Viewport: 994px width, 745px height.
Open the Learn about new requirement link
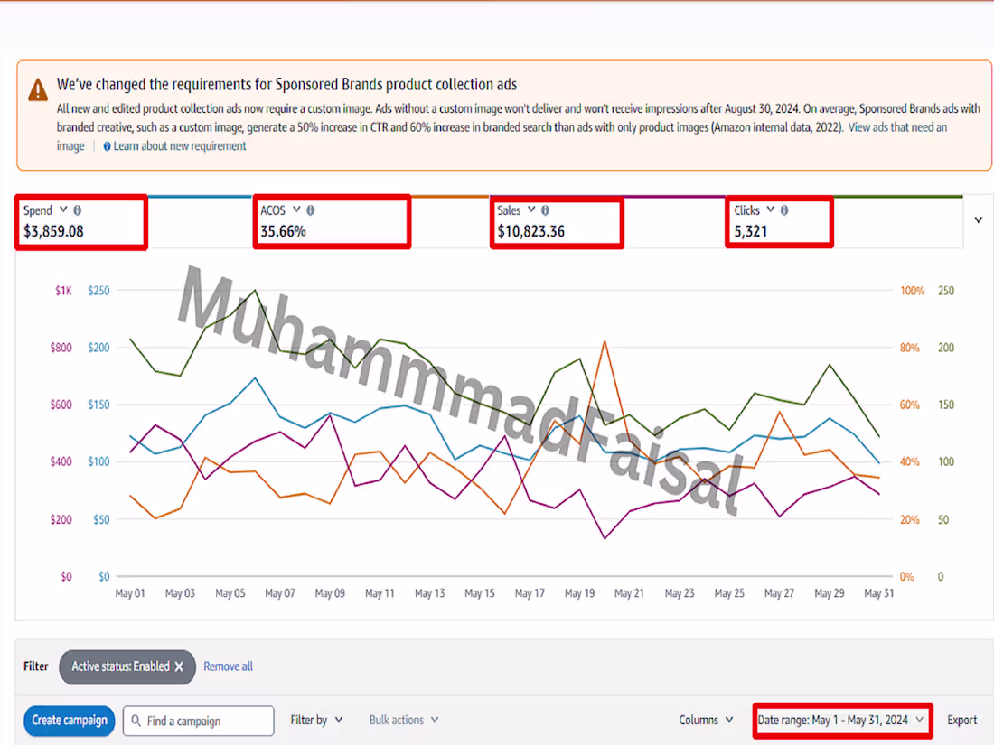click(x=180, y=146)
